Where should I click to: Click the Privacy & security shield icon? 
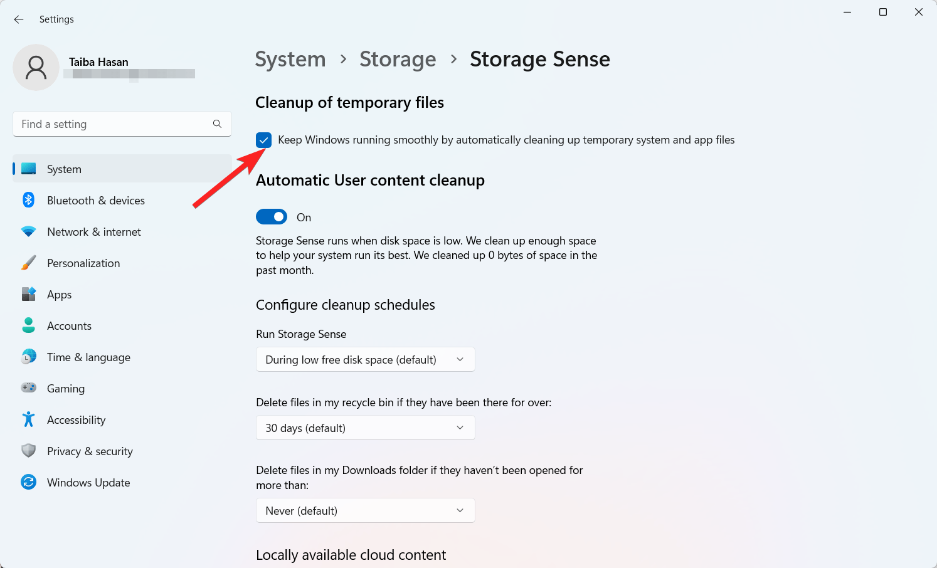click(x=28, y=451)
